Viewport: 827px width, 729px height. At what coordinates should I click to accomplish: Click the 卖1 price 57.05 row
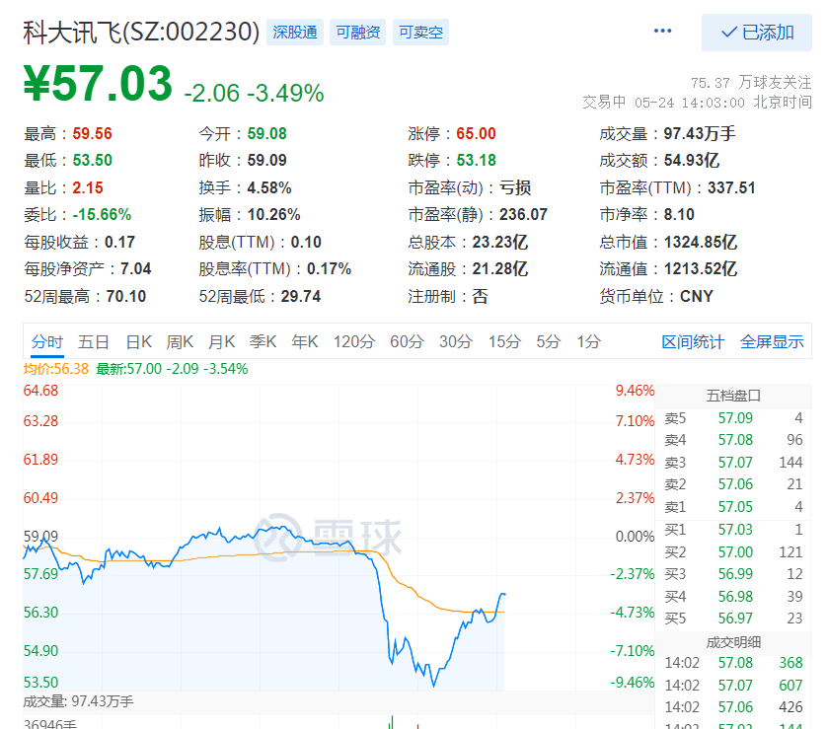733,507
